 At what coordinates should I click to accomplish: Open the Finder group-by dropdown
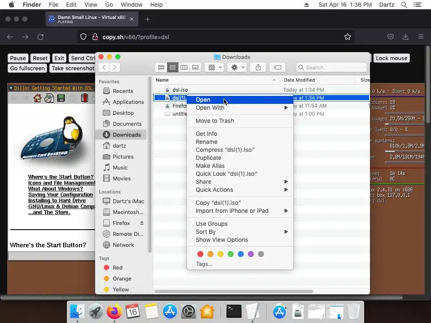point(215,67)
